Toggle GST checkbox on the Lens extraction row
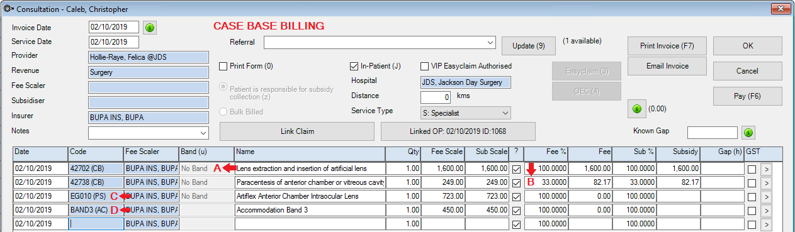Image resolution: width=795 pixels, height=232 pixels. click(752, 169)
